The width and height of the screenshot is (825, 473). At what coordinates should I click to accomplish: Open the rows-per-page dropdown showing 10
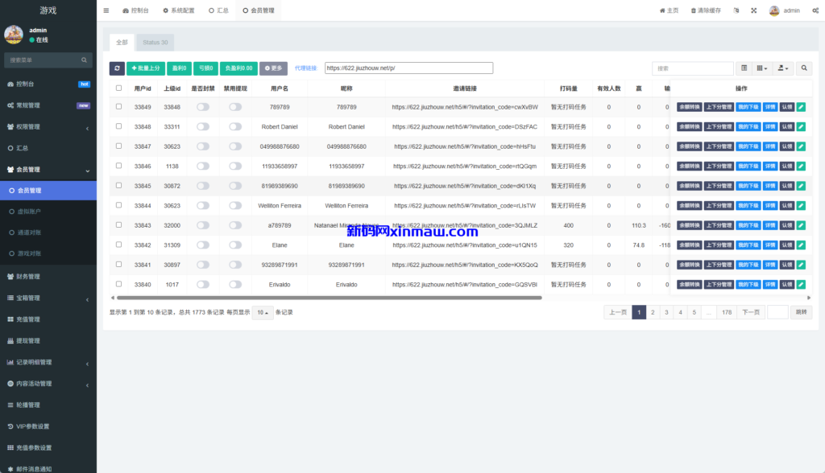point(262,311)
